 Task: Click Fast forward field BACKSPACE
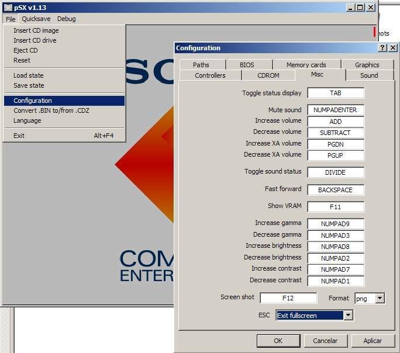click(x=336, y=190)
